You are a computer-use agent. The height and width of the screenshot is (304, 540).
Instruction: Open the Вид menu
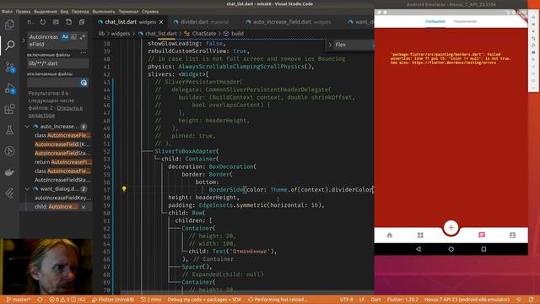(64, 11)
